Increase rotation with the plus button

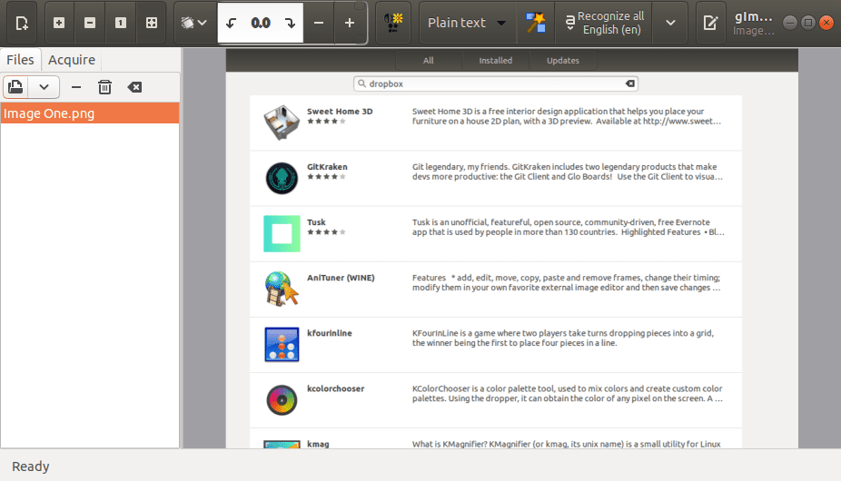pyautogui.click(x=350, y=23)
